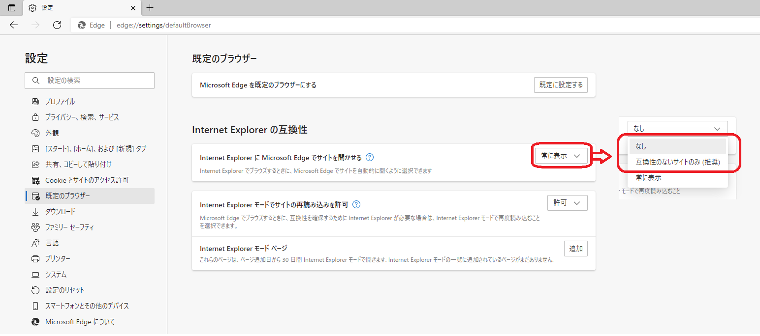760x336 pixels.
Task: Close the 設定 tab
Action: 133,8
